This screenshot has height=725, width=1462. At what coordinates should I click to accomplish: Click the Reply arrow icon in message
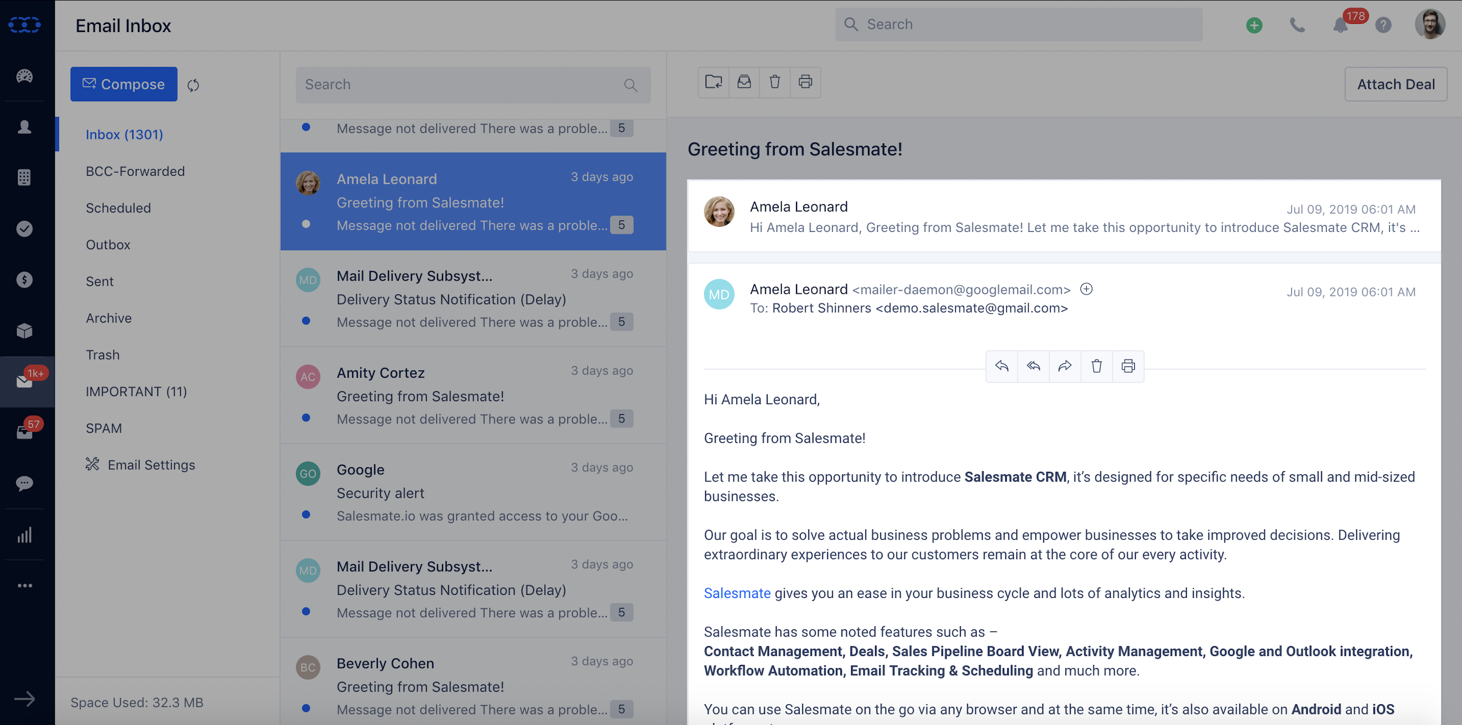pyautogui.click(x=1002, y=366)
